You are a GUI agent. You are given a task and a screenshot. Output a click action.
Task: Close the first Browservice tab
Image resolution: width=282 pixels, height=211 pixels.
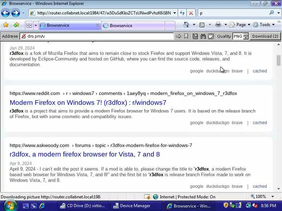97,25
